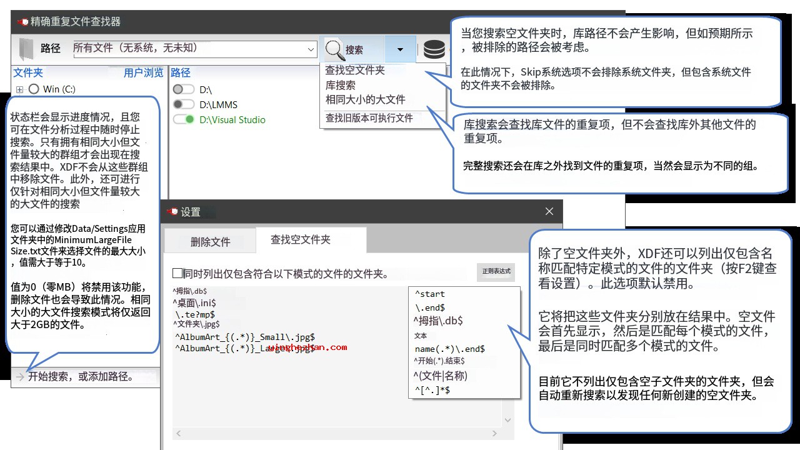800x450 pixels.
Task: Click the database library icon in toolbar
Action: pos(434,49)
